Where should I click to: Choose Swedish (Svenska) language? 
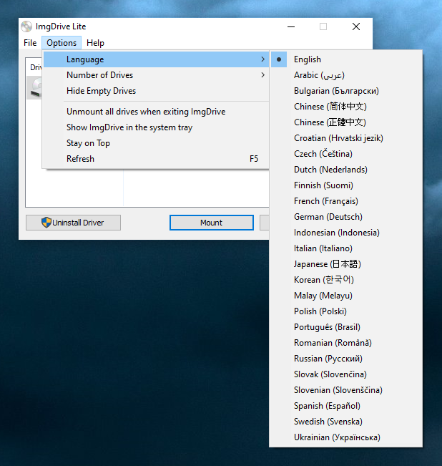[x=346, y=422]
